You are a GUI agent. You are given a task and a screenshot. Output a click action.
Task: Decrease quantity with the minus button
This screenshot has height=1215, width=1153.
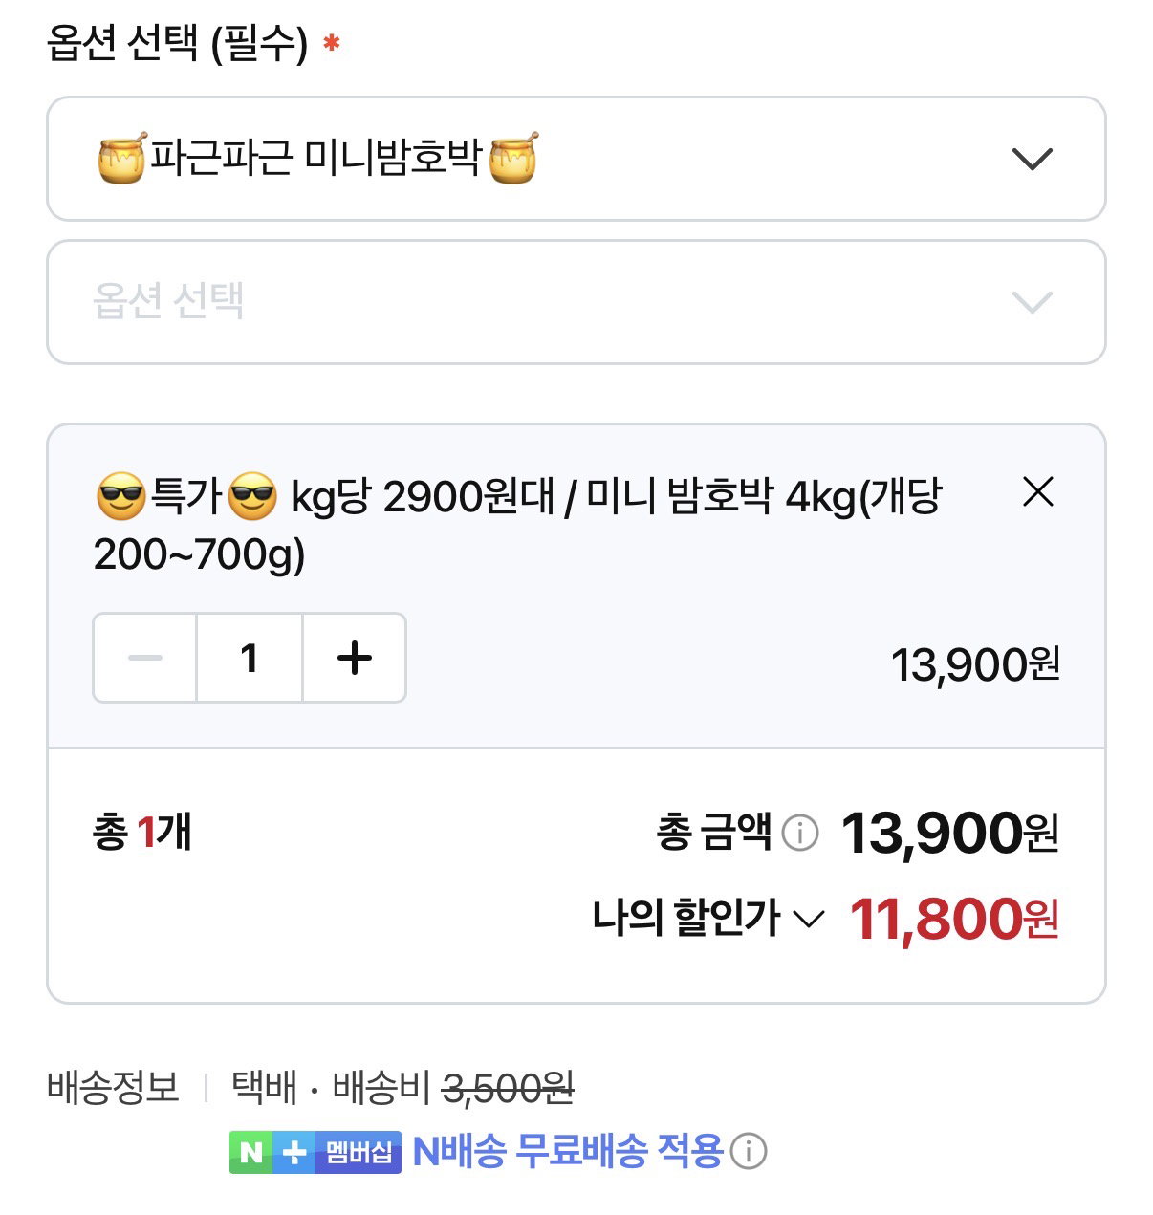coord(145,658)
